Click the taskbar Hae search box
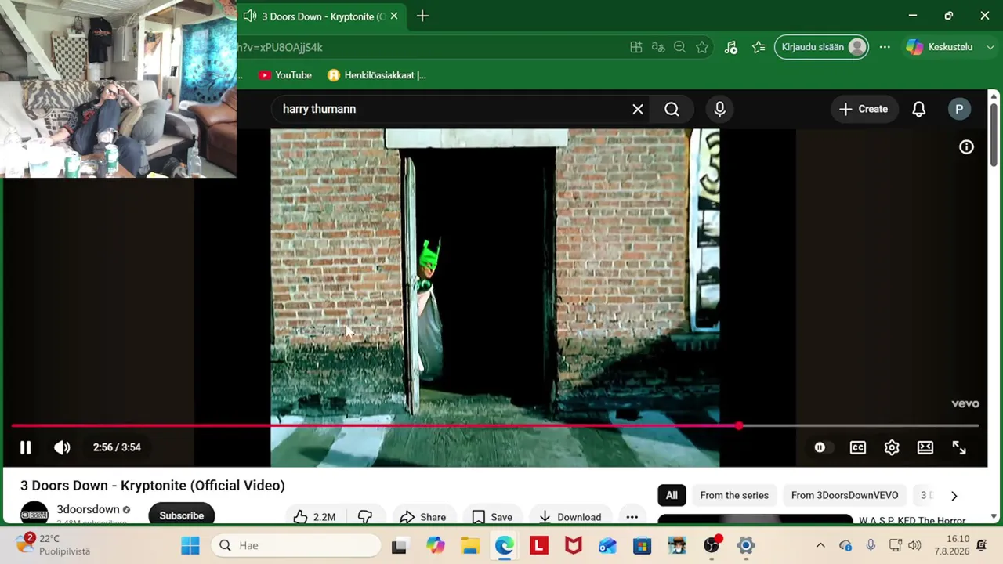 click(x=296, y=545)
